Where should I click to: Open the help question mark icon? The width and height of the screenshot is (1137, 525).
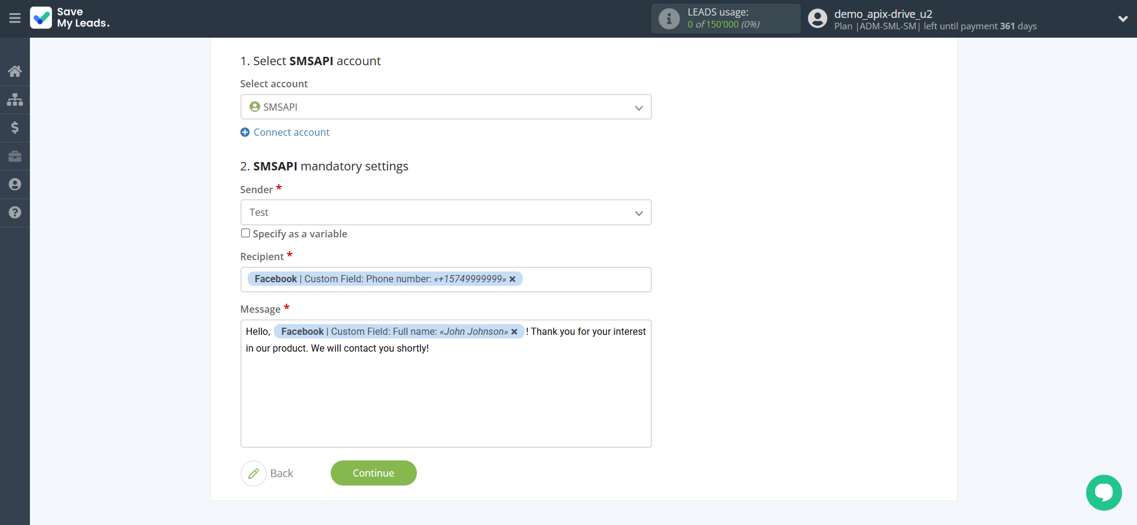15,212
